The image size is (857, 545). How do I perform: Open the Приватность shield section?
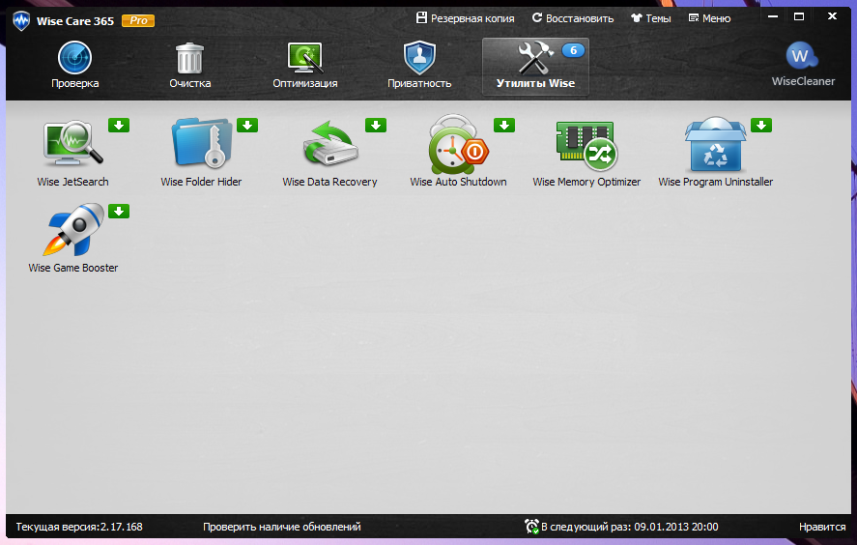(419, 58)
